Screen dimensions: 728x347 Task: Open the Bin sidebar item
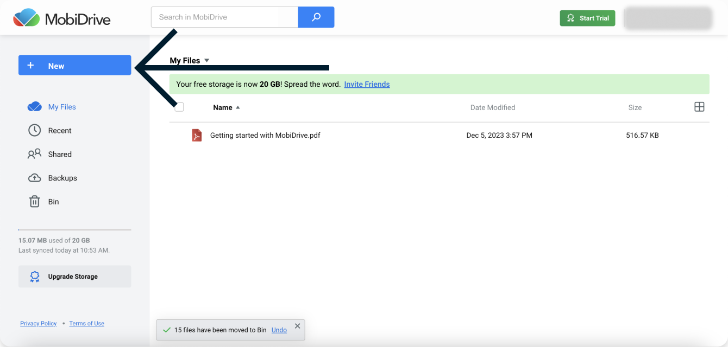click(43, 202)
